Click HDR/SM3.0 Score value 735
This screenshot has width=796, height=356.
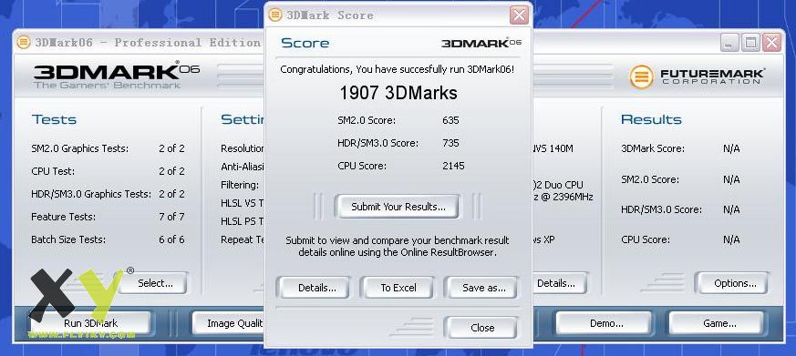coord(450,143)
